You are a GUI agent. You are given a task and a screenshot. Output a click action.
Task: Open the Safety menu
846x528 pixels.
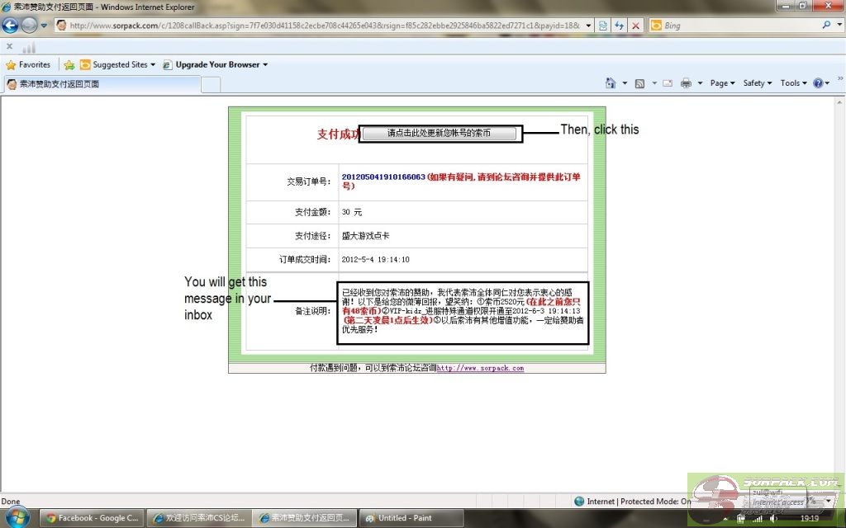click(x=757, y=83)
